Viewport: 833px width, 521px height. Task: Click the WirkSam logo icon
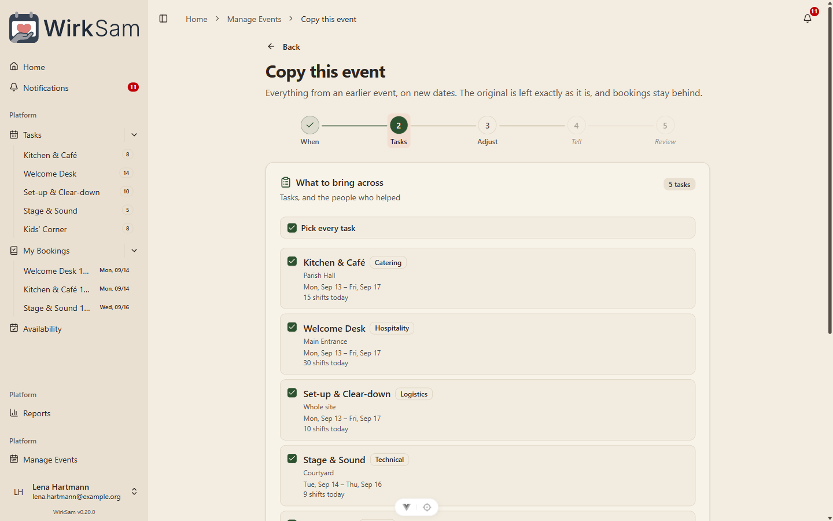[24, 27]
